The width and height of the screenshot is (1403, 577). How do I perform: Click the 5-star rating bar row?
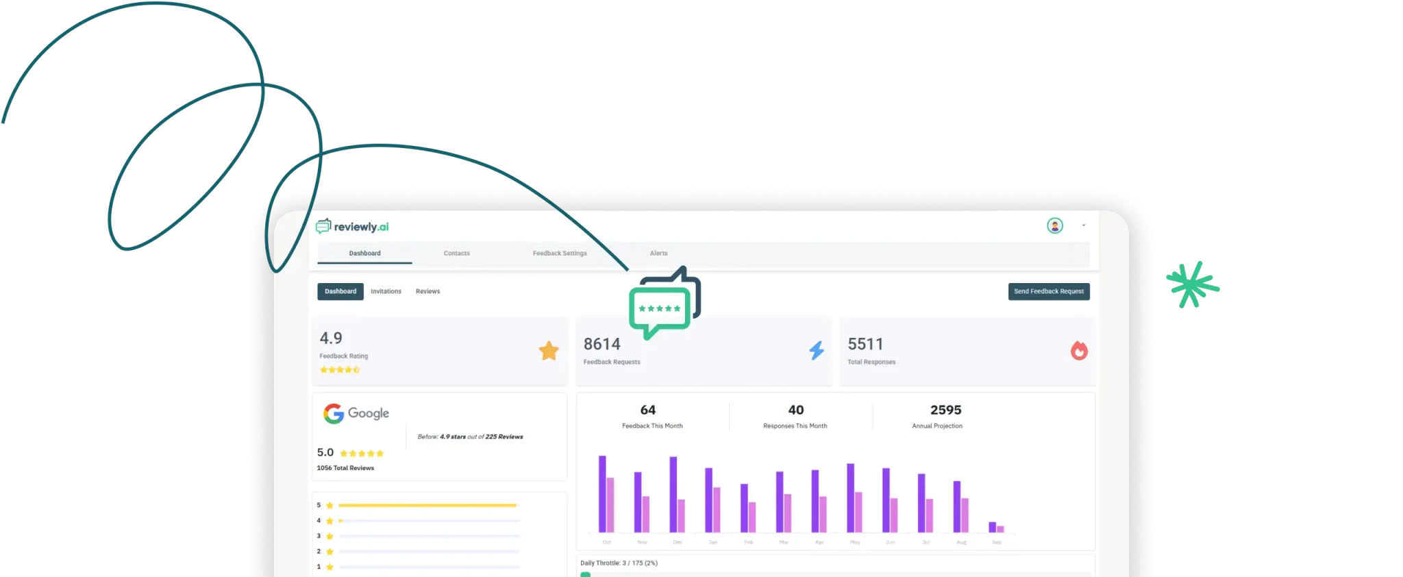coord(418,505)
